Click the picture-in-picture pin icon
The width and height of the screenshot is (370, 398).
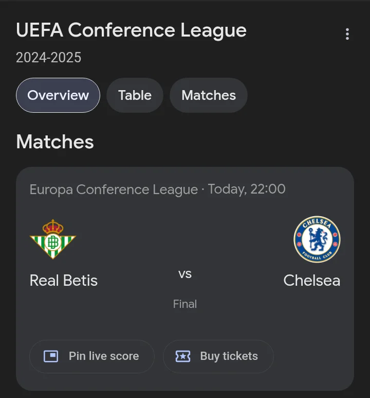(51, 356)
